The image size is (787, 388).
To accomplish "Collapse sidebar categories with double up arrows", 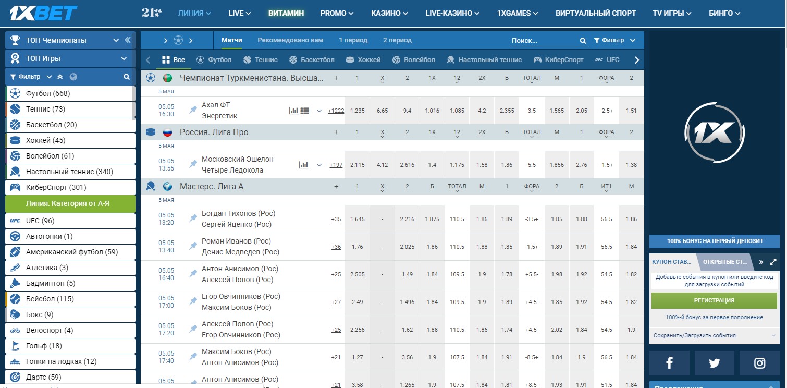I will click(60, 77).
